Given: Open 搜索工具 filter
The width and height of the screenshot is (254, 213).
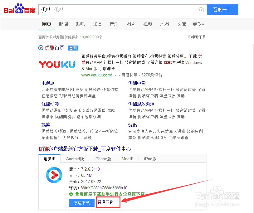Looking at the screenshot, I should [197, 37].
